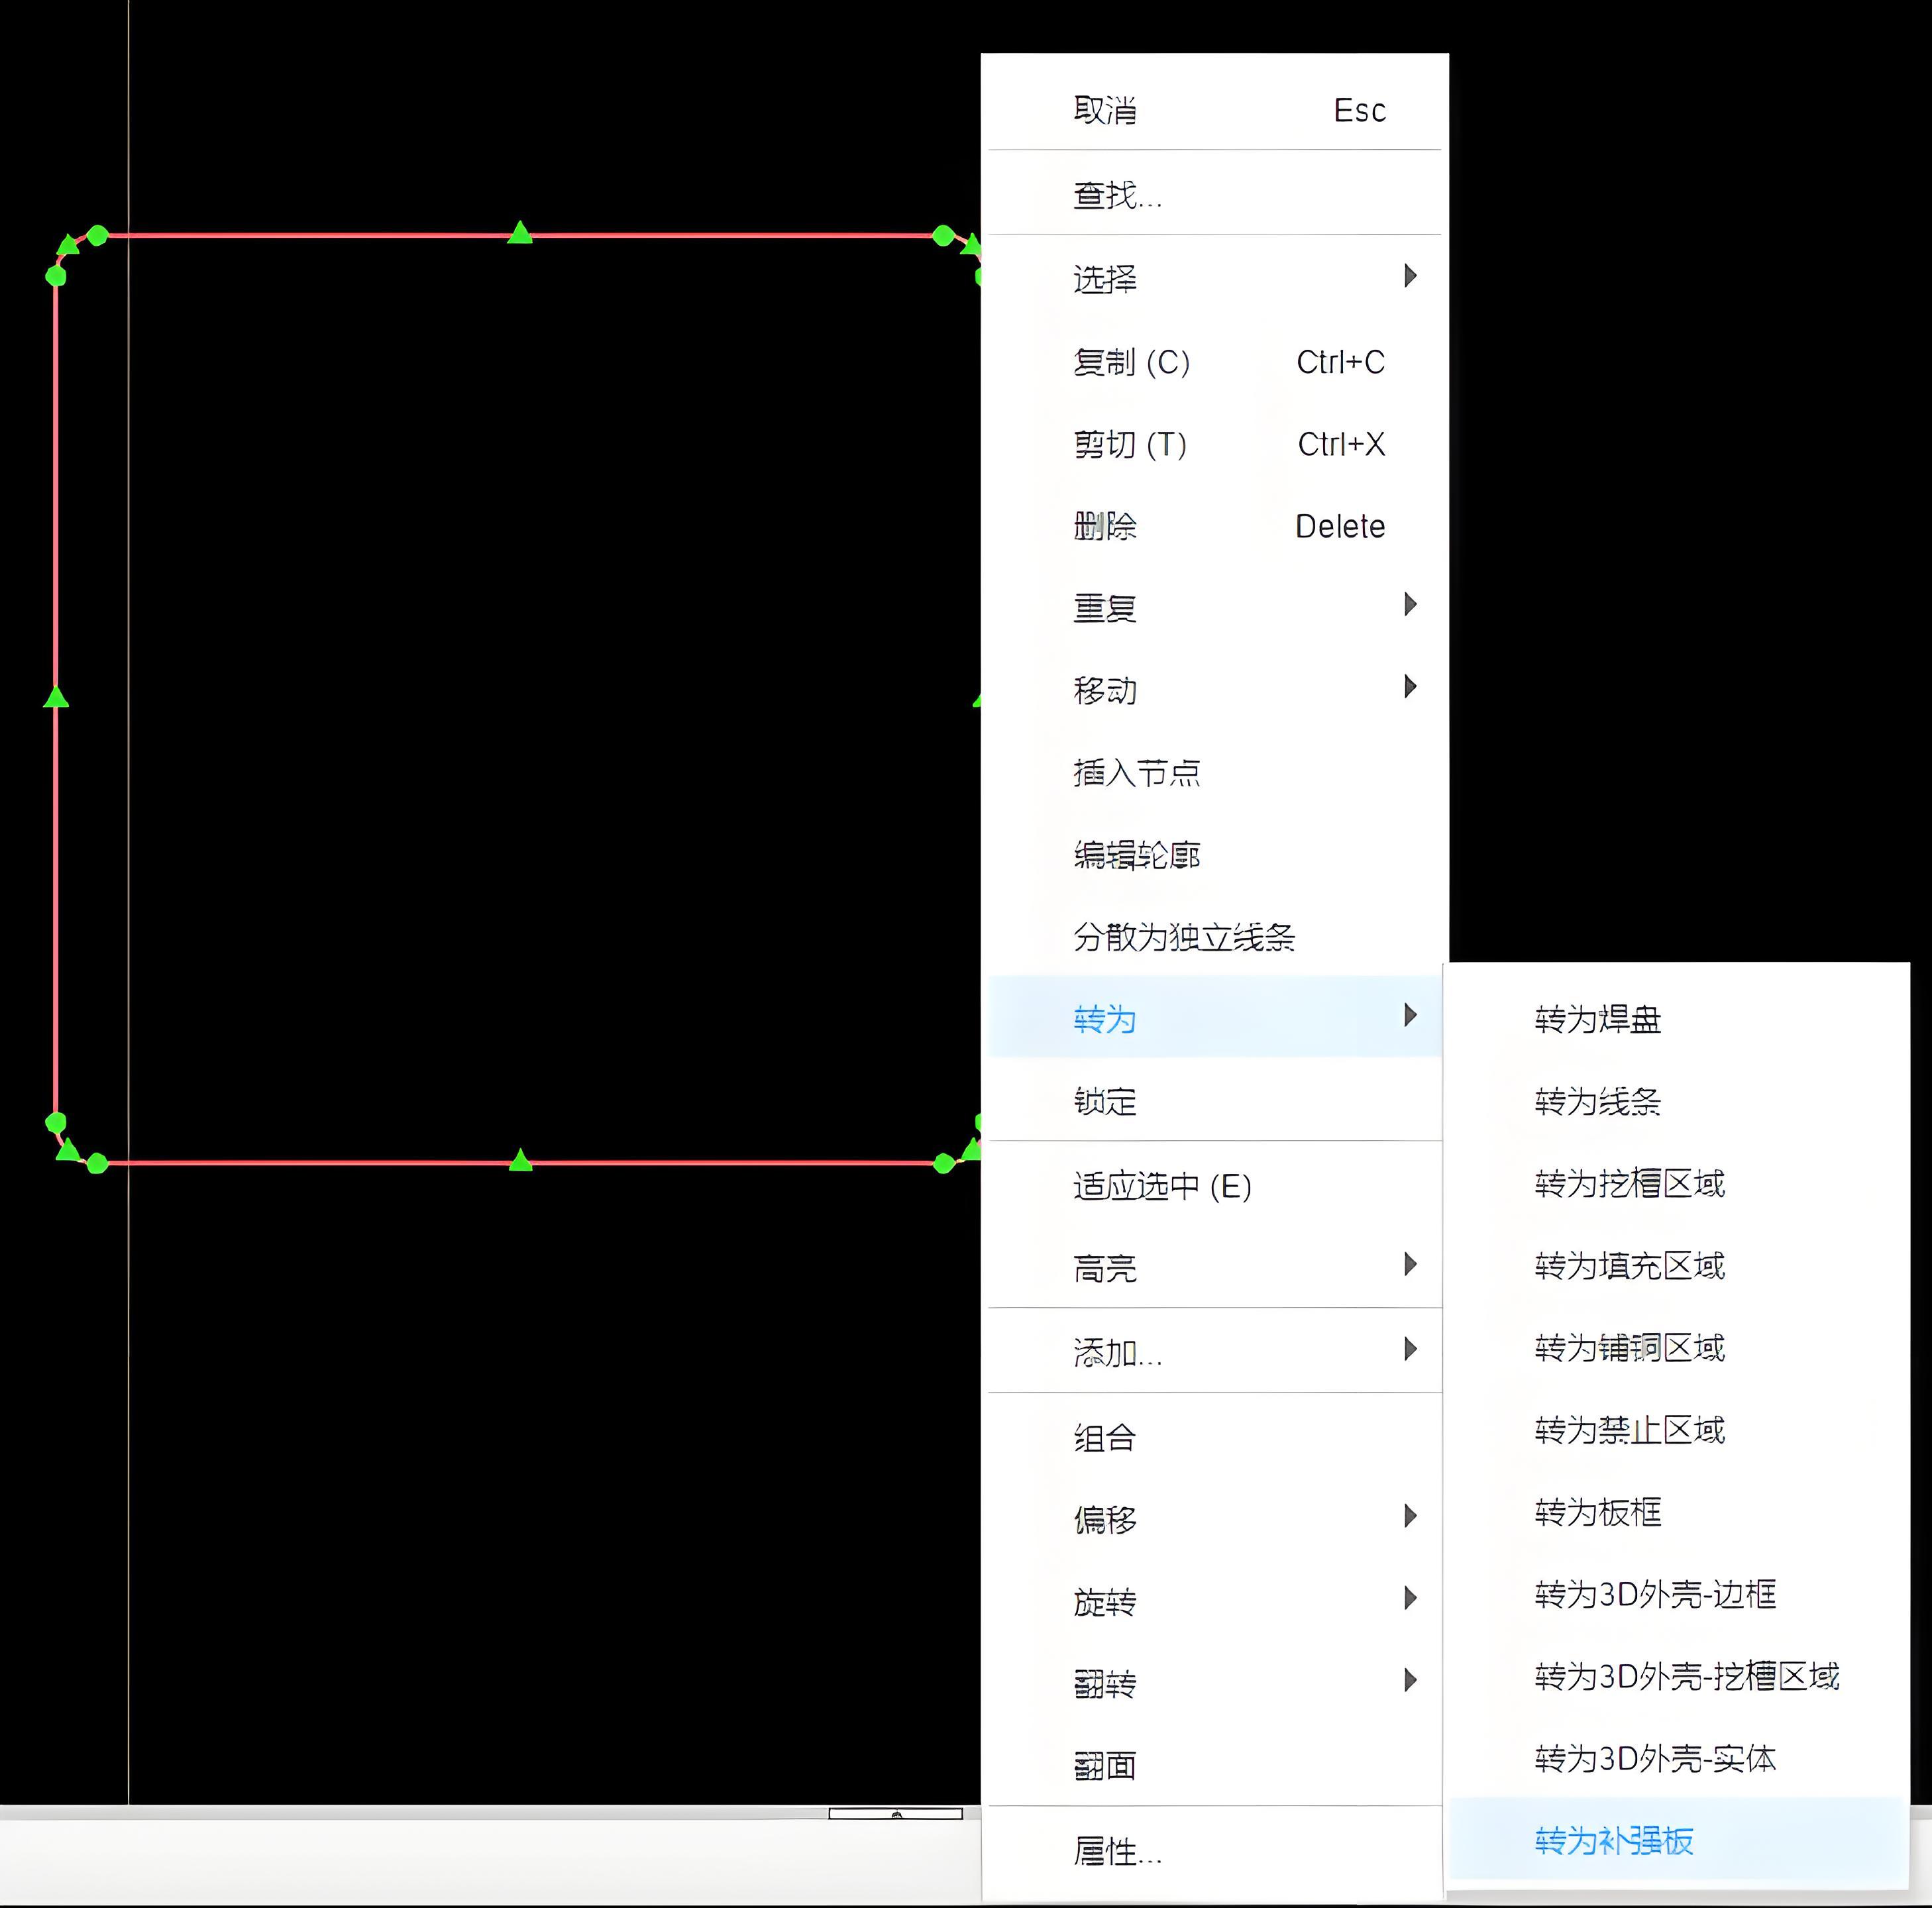Select 编辑轮廓 menu entry
This screenshot has width=1932, height=1908.
coord(1136,855)
